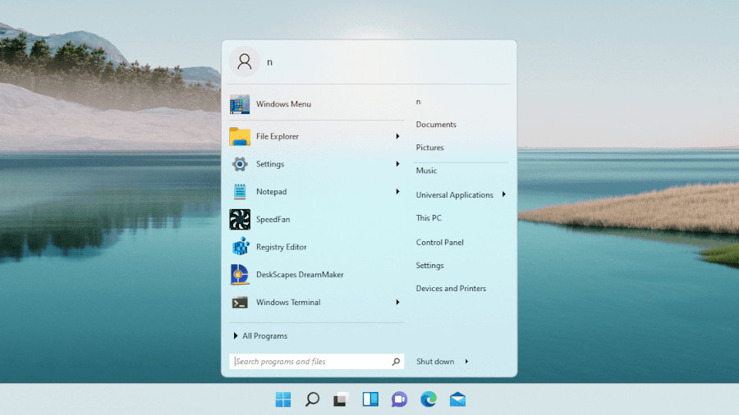Open Music in the right column
This screenshot has height=415, width=739.
[426, 171]
